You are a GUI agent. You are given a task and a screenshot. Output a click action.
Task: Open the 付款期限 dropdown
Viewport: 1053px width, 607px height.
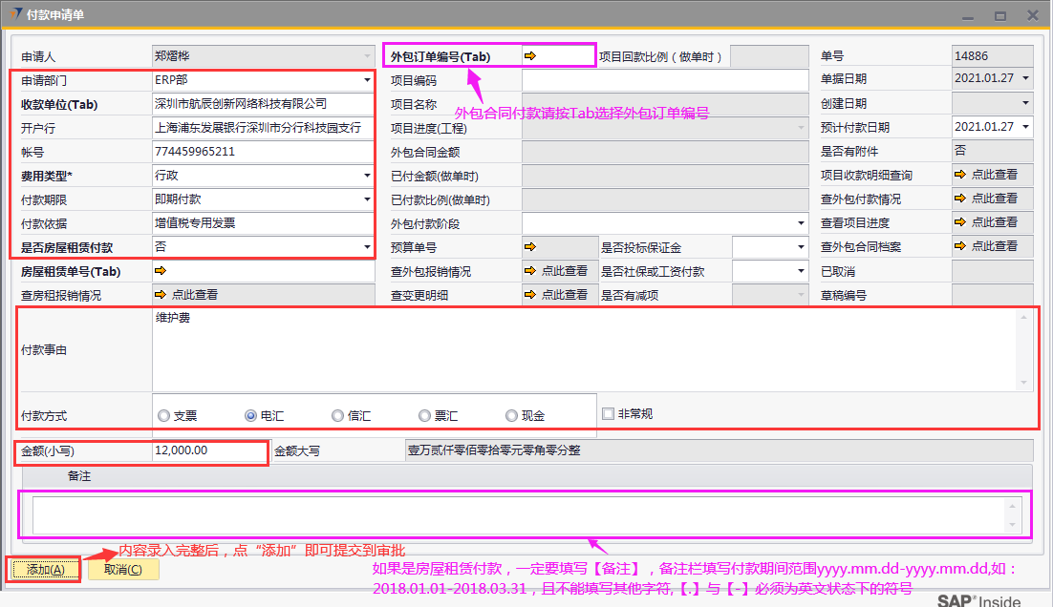point(367,199)
